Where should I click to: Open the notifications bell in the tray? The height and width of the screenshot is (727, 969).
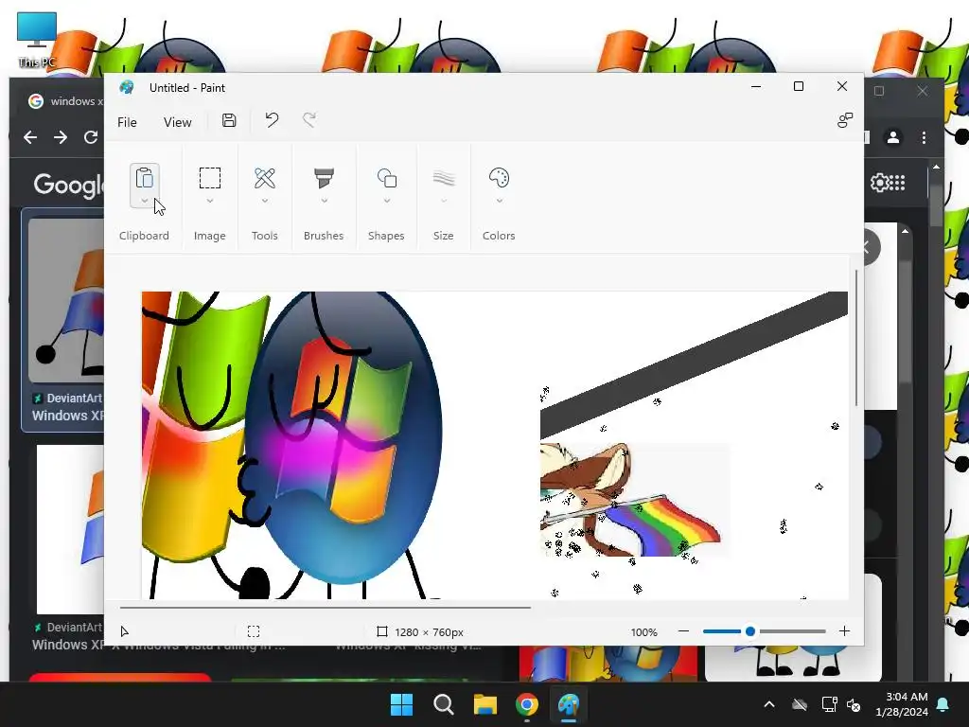(x=943, y=704)
